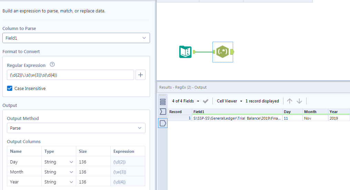Click the messages list icon in results

pyautogui.click(x=163, y=102)
